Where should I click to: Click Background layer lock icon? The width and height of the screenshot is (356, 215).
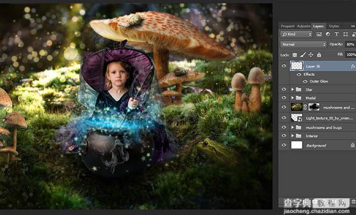(x=352, y=145)
